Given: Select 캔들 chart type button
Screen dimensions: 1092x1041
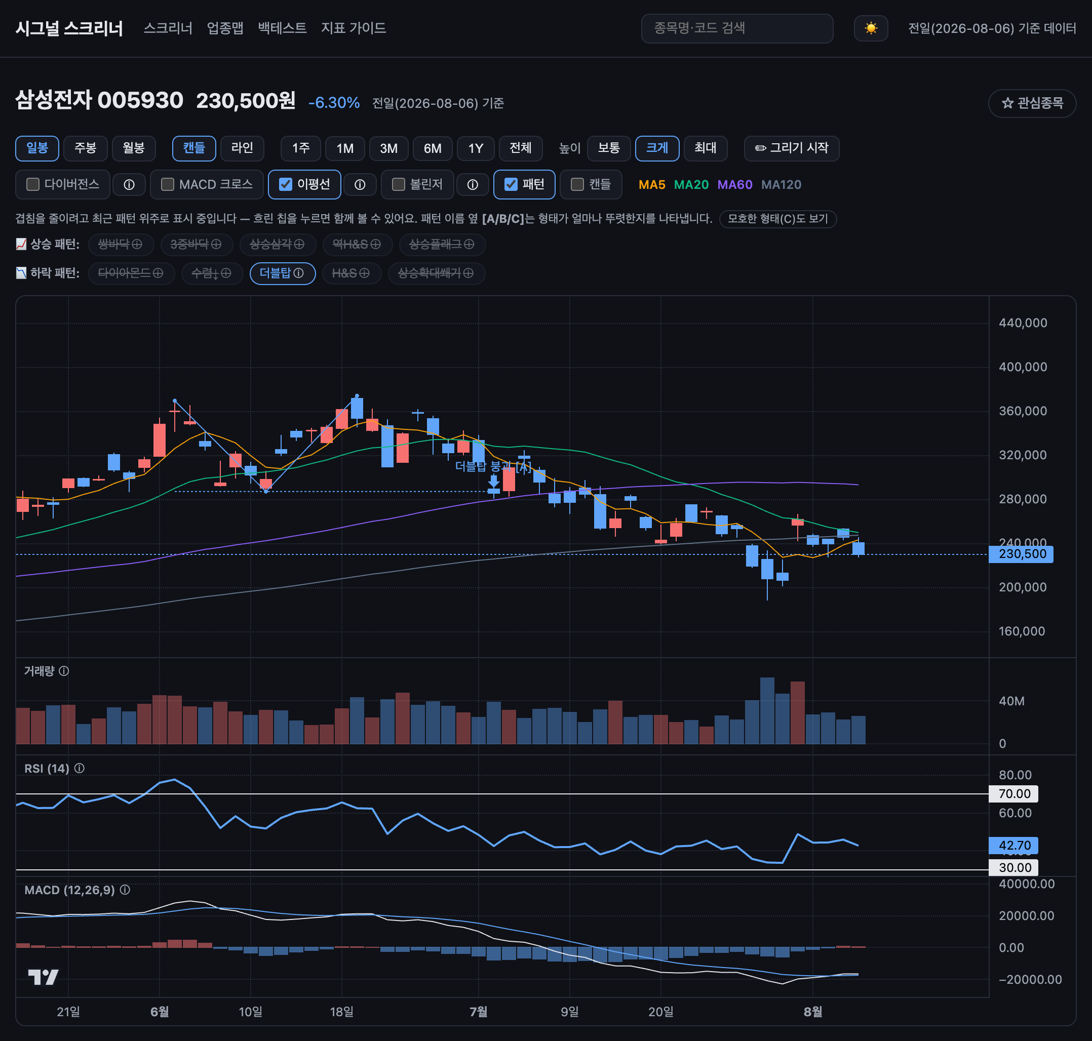Looking at the screenshot, I should [194, 148].
